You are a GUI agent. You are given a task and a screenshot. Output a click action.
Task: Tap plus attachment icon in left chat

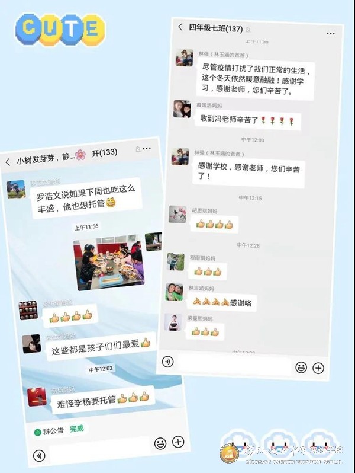(x=178, y=442)
